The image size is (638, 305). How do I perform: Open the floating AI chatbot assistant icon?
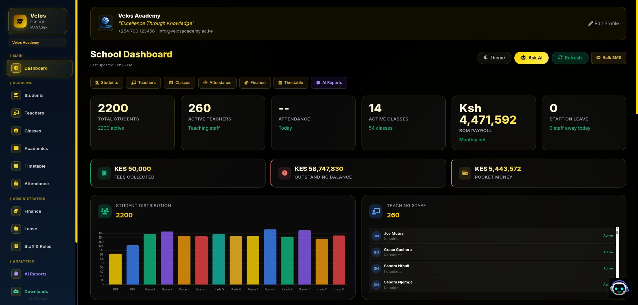tap(619, 288)
